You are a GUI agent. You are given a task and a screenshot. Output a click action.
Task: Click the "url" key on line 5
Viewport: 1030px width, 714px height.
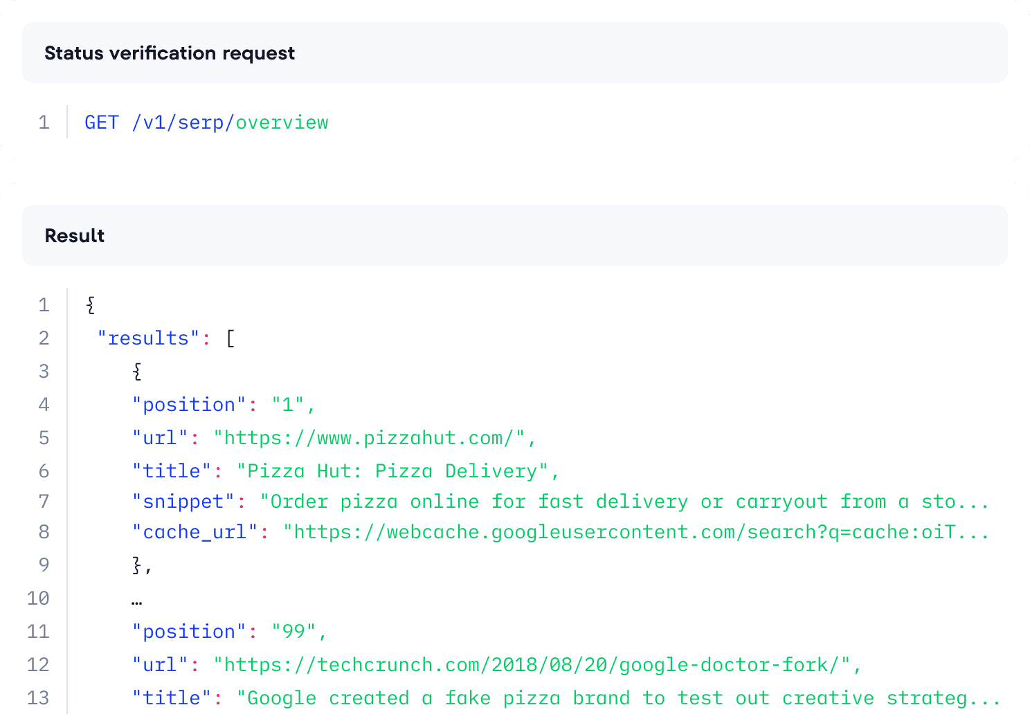tap(160, 438)
